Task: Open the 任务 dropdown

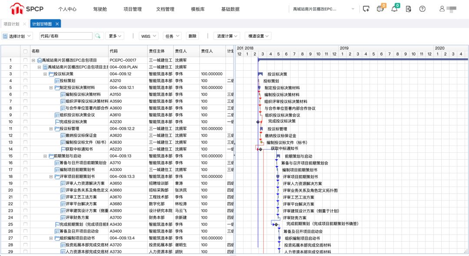Action: pyautogui.click(x=172, y=36)
